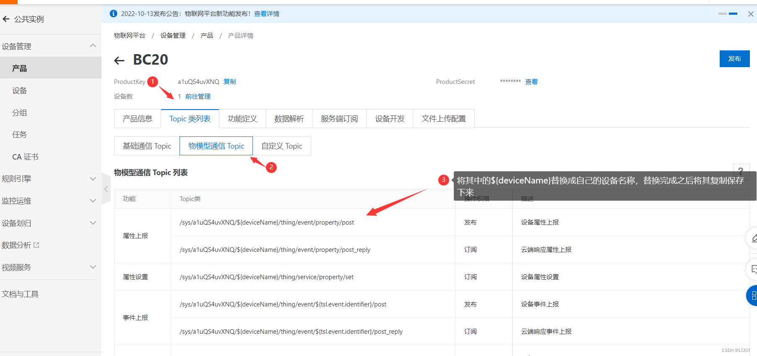Open 文档与工具 in the sidebar
Screen dimensions: 757x356
20,294
